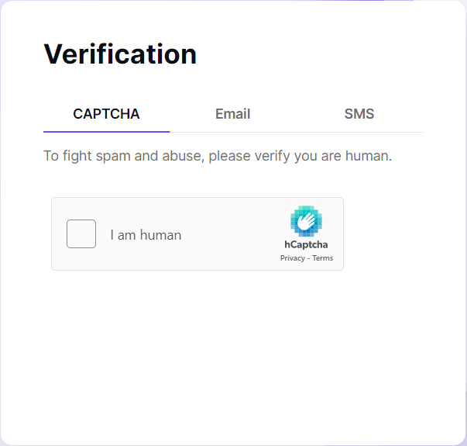Click the hCaptcha hand logo icon
This screenshot has width=467, height=446.
click(306, 221)
